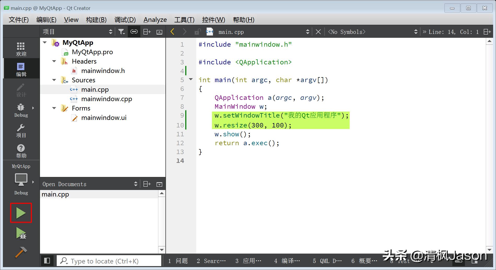The height and width of the screenshot is (270, 496).
Task: Select mainwindow.ui in the project tree
Action: 104,118
